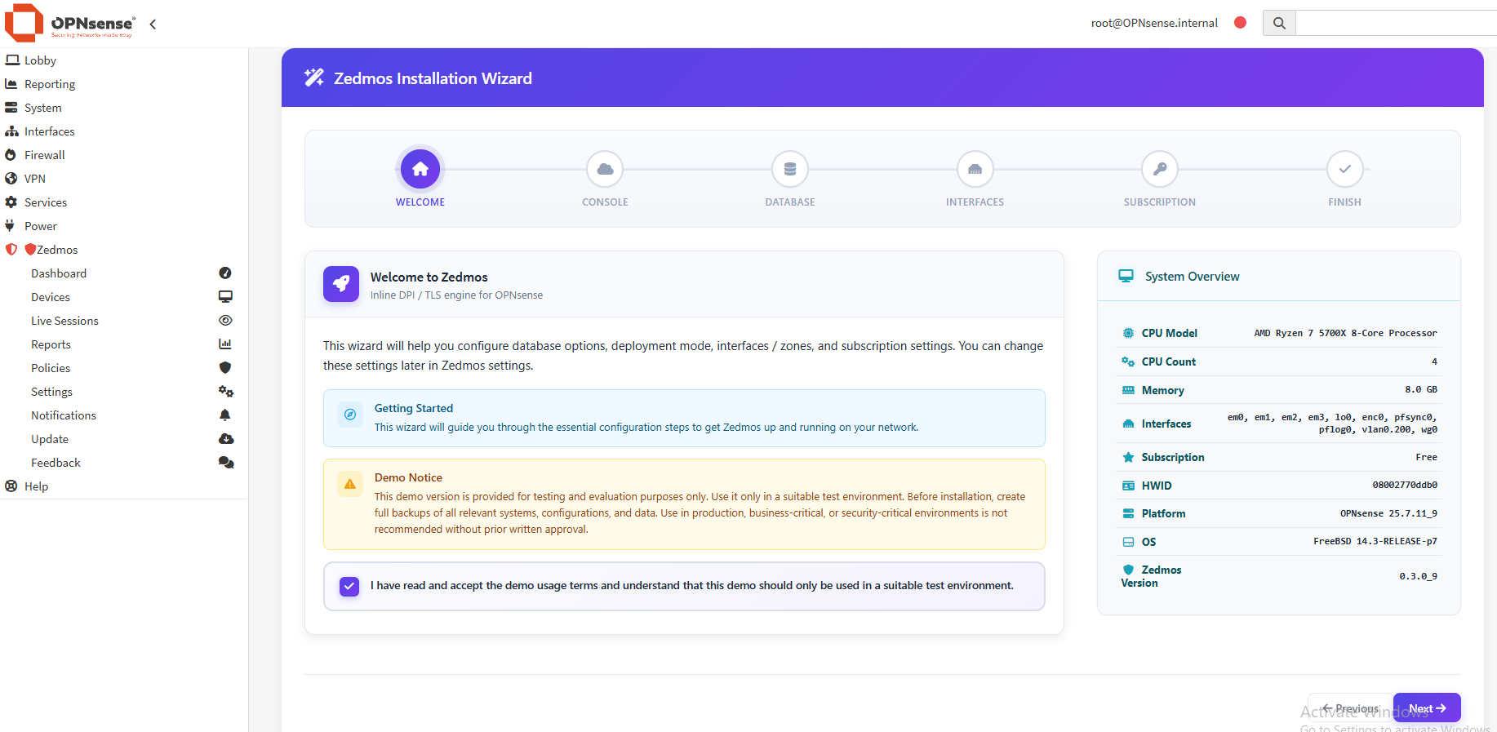
Task: Click the red status indicator dot
Action: [1240, 23]
